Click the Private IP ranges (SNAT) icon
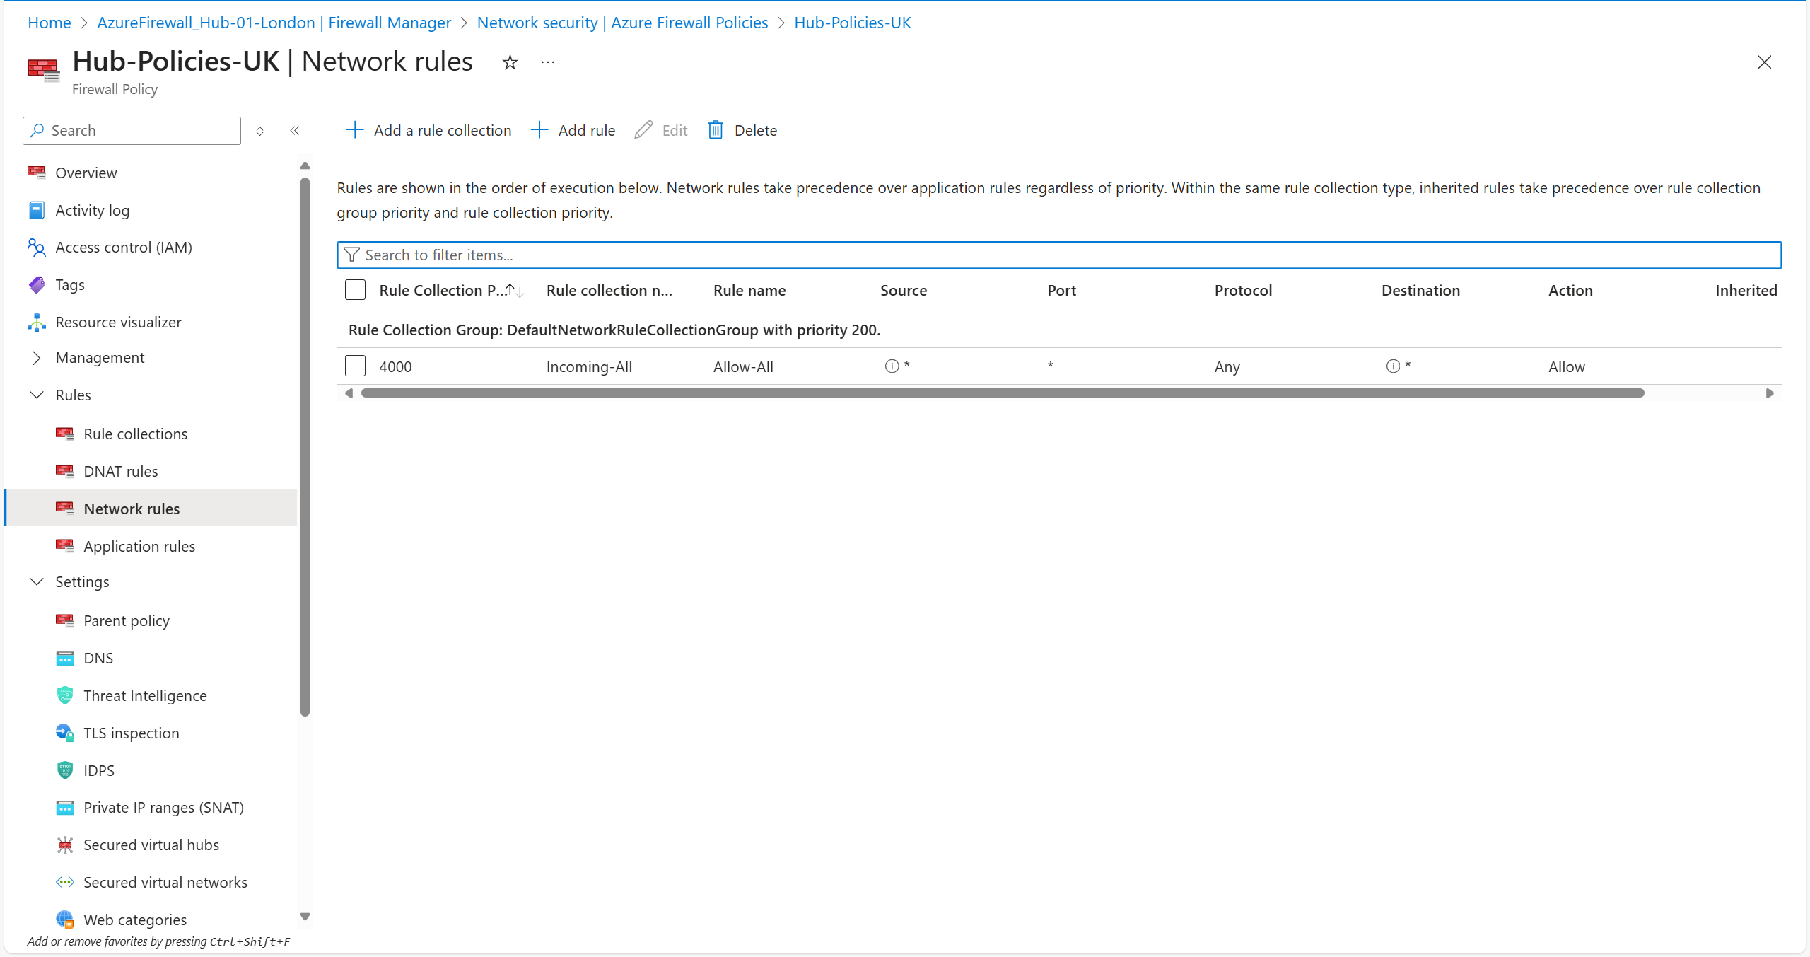Screen dimensions: 1810x957 (65, 808)
